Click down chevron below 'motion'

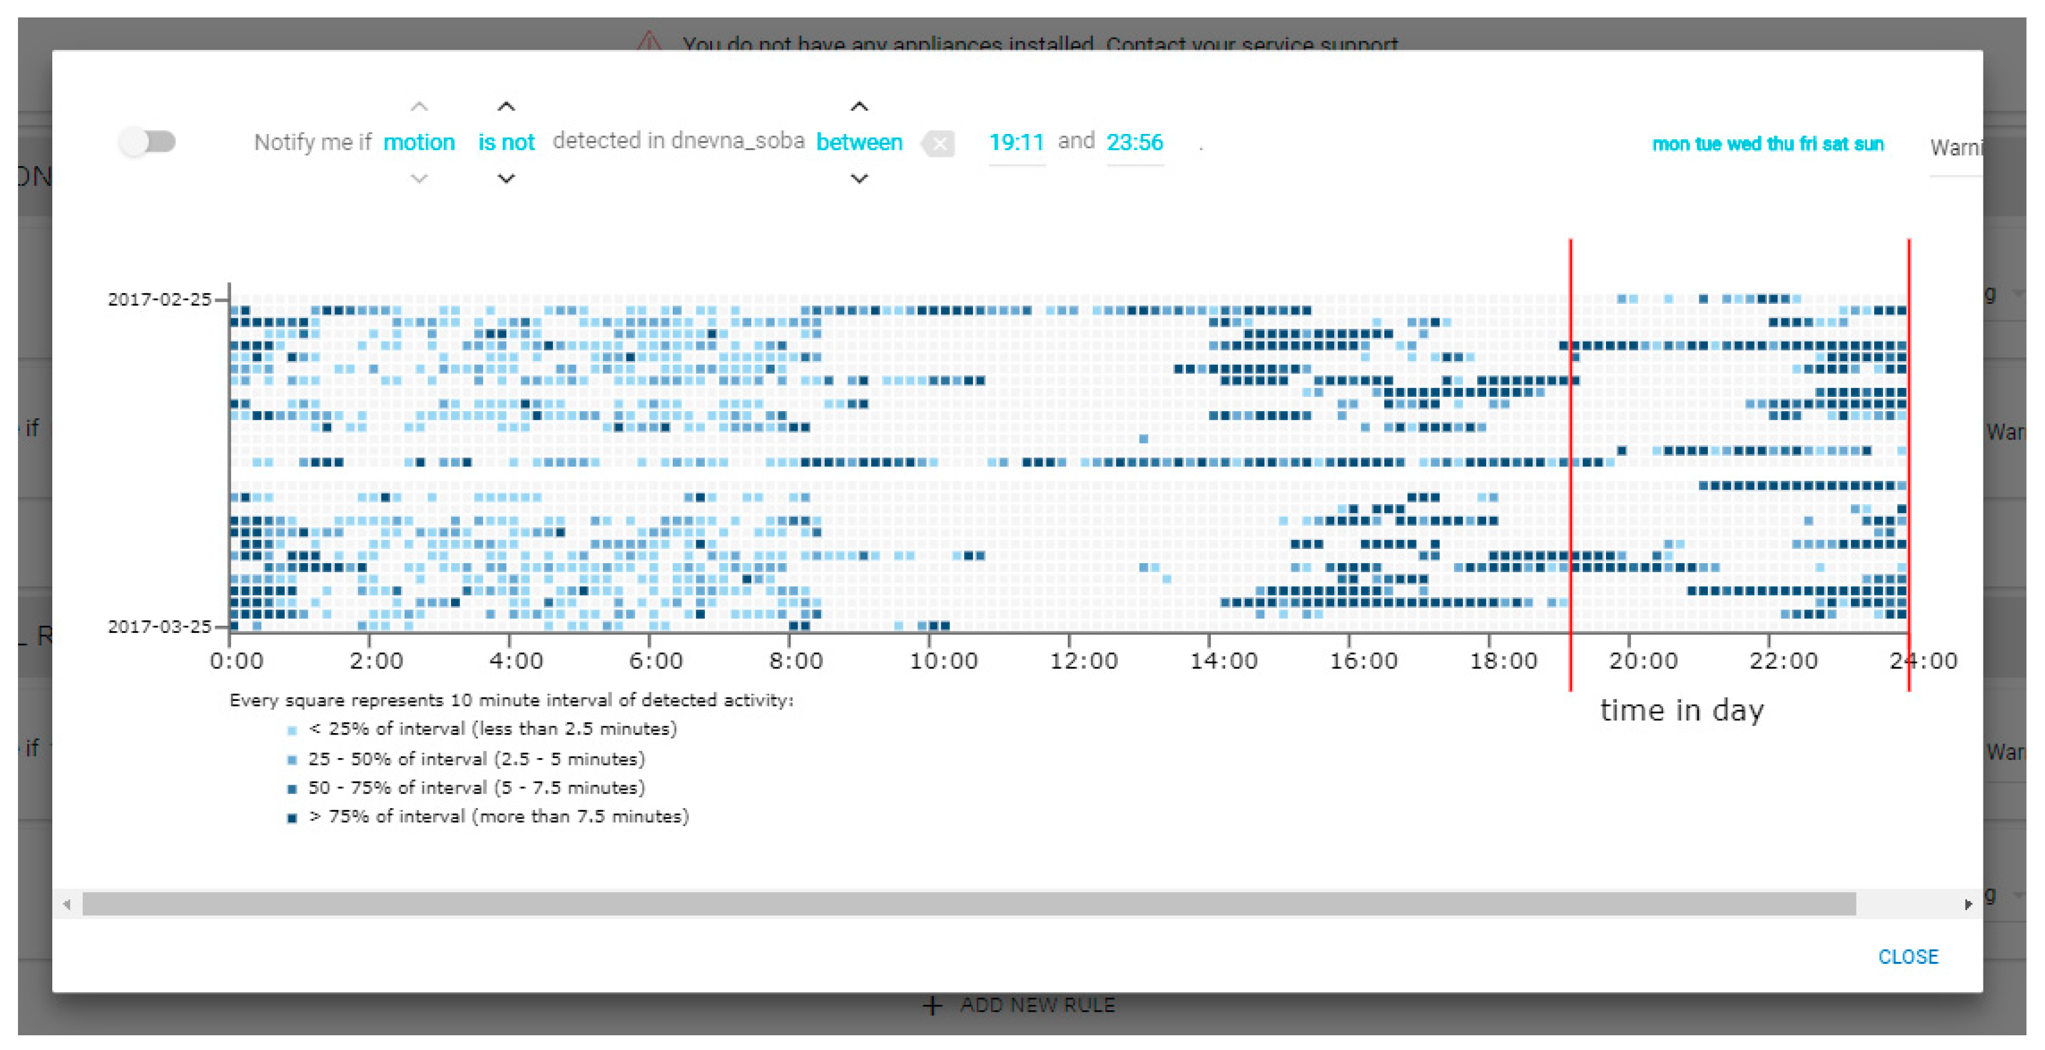click(x=419, y=179)
